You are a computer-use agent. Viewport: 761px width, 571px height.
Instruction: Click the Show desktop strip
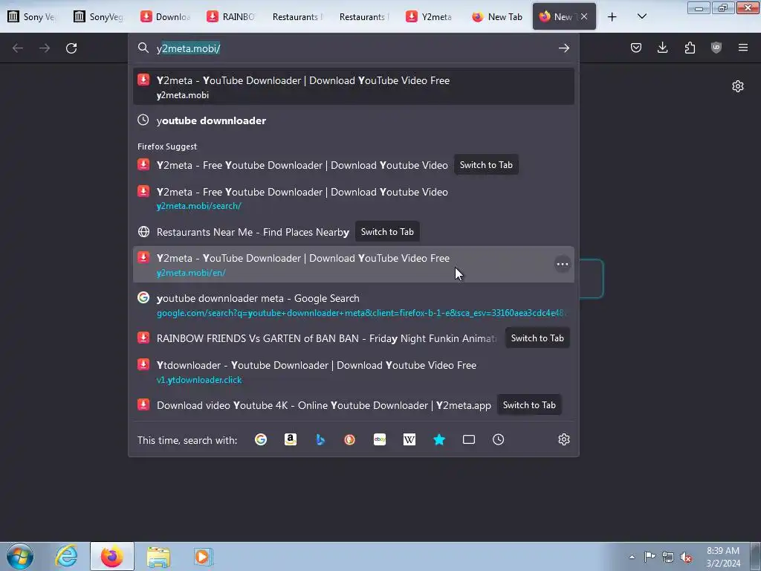(x=756, y=556)
